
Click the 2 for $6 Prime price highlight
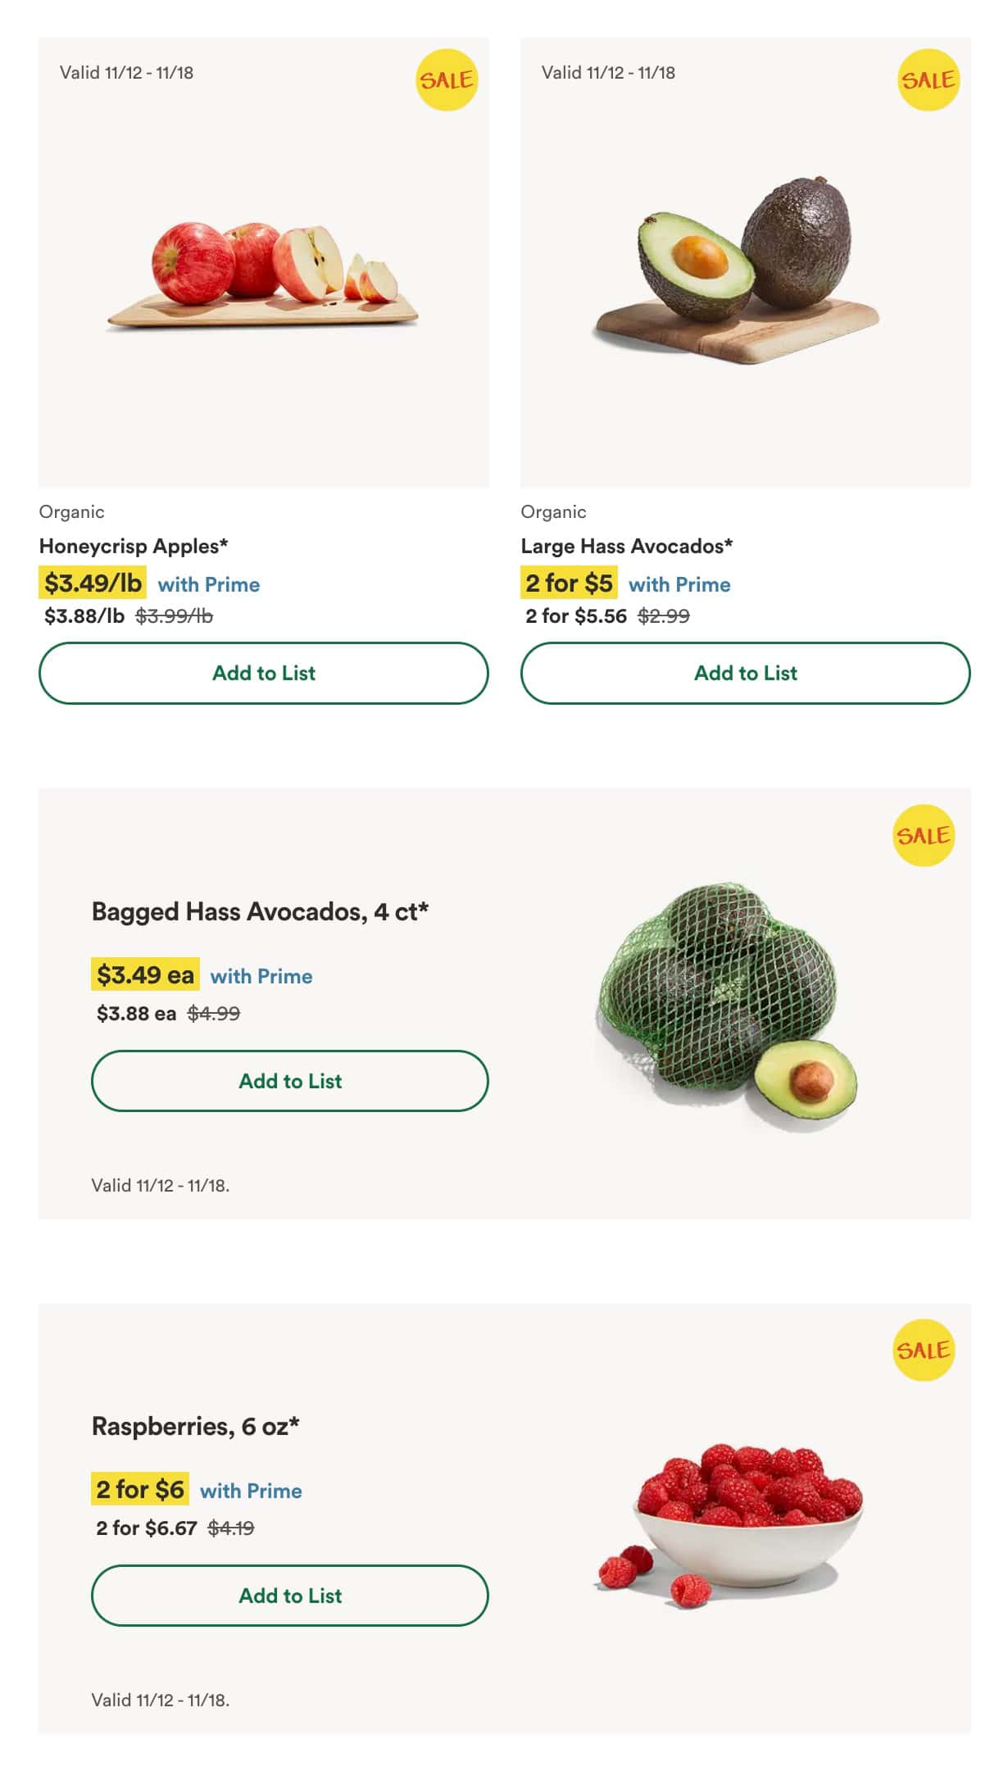139,1489
